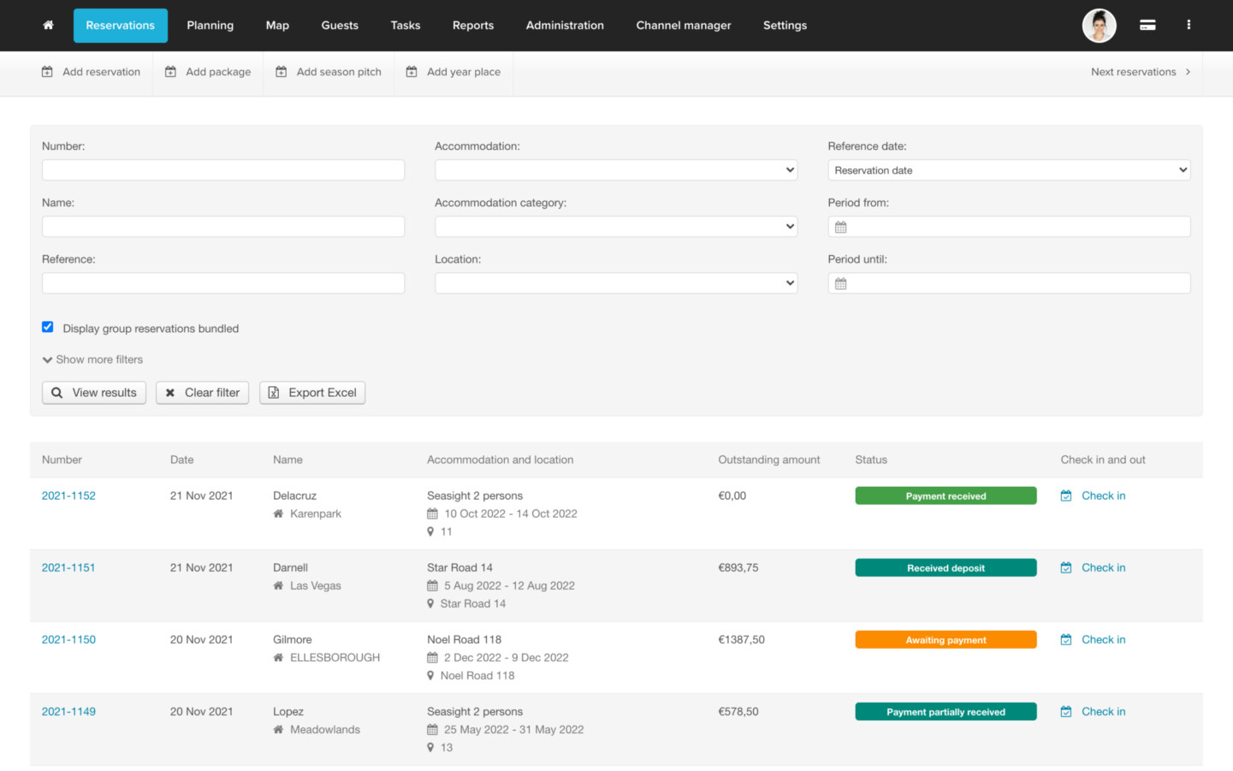Open the Accommodation dropdown
This screenshot has height=771, width=1233.
point(615,170)
